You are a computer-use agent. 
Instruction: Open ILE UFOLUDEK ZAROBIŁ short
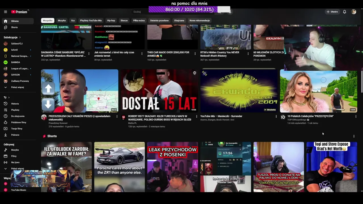(x=66, y=167)
